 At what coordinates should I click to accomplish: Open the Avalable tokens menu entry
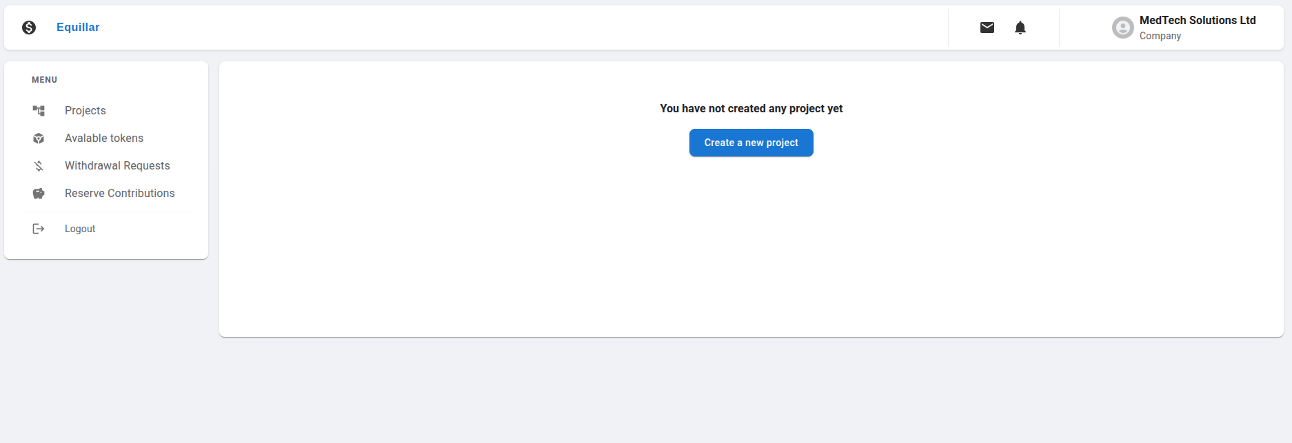coord(104,138)
